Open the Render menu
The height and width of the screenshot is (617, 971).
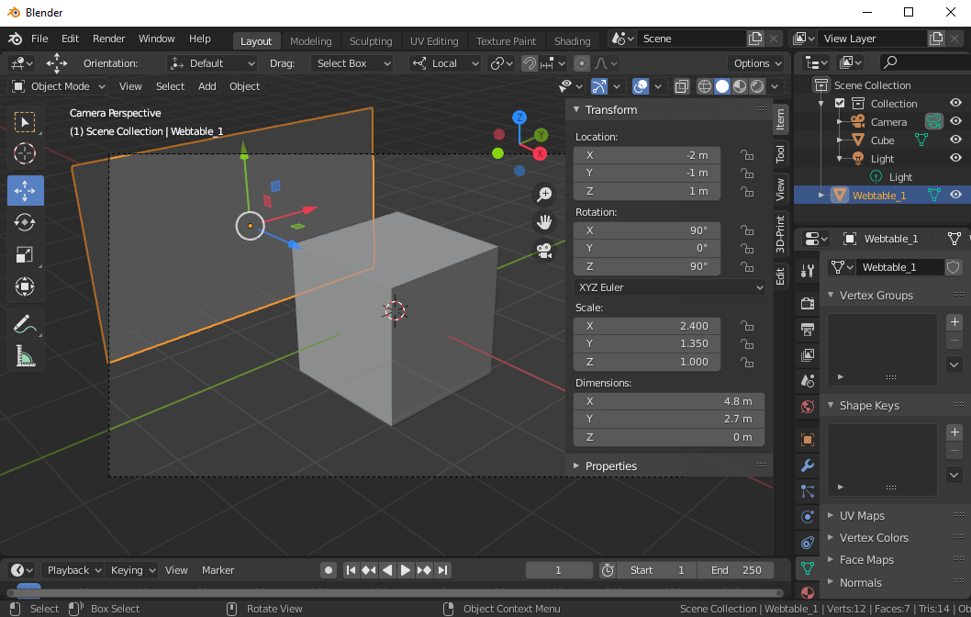click(x=108, y=39)
